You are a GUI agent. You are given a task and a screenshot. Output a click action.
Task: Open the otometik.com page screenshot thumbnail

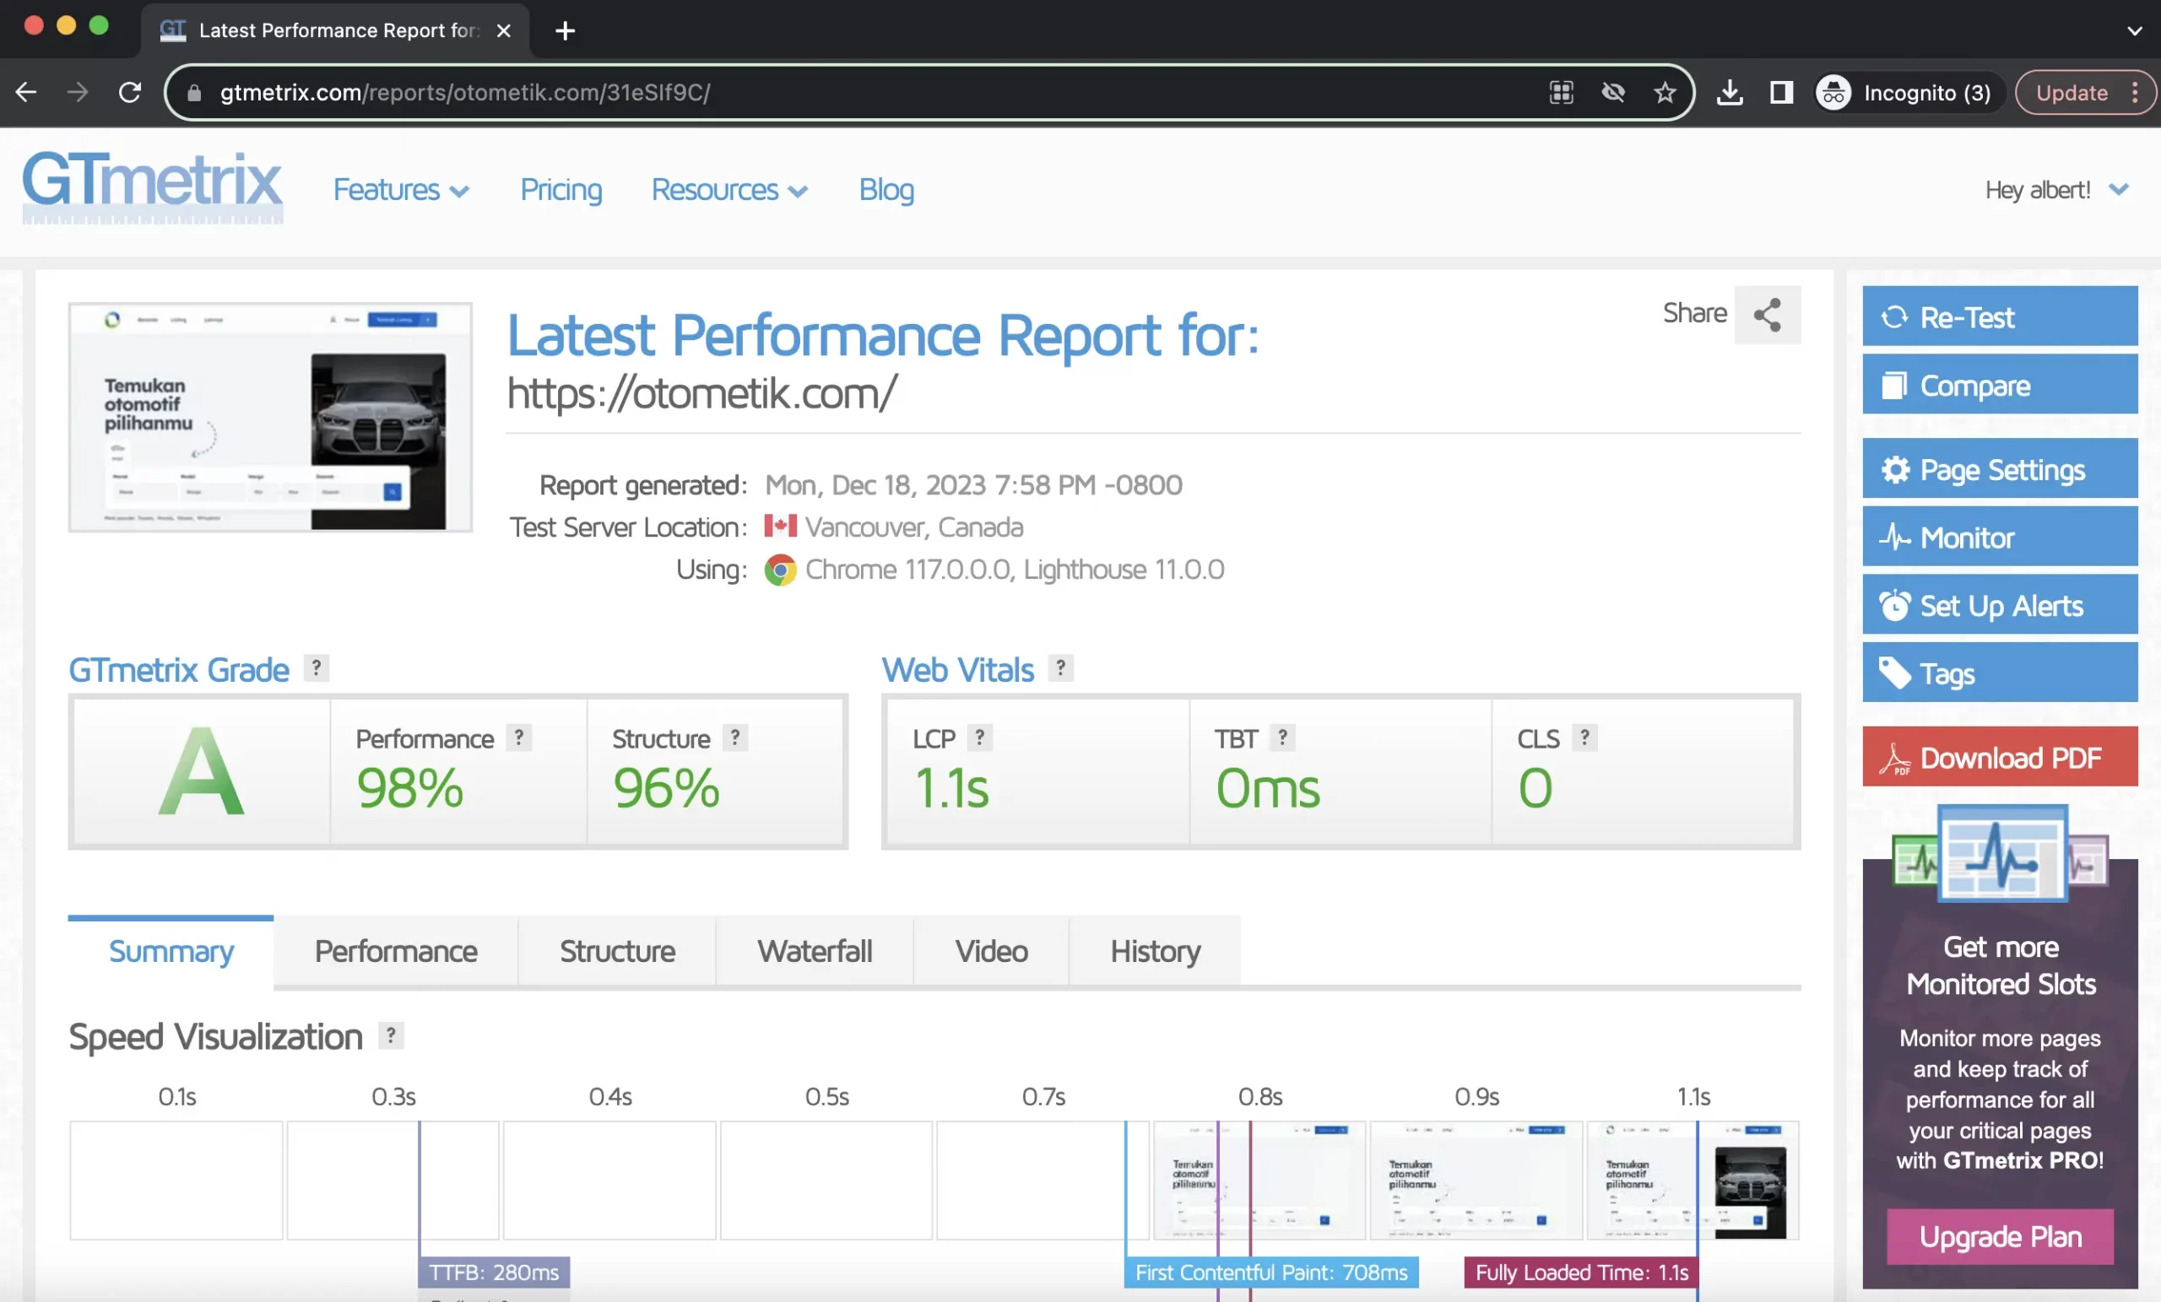(x=271, y=418)
